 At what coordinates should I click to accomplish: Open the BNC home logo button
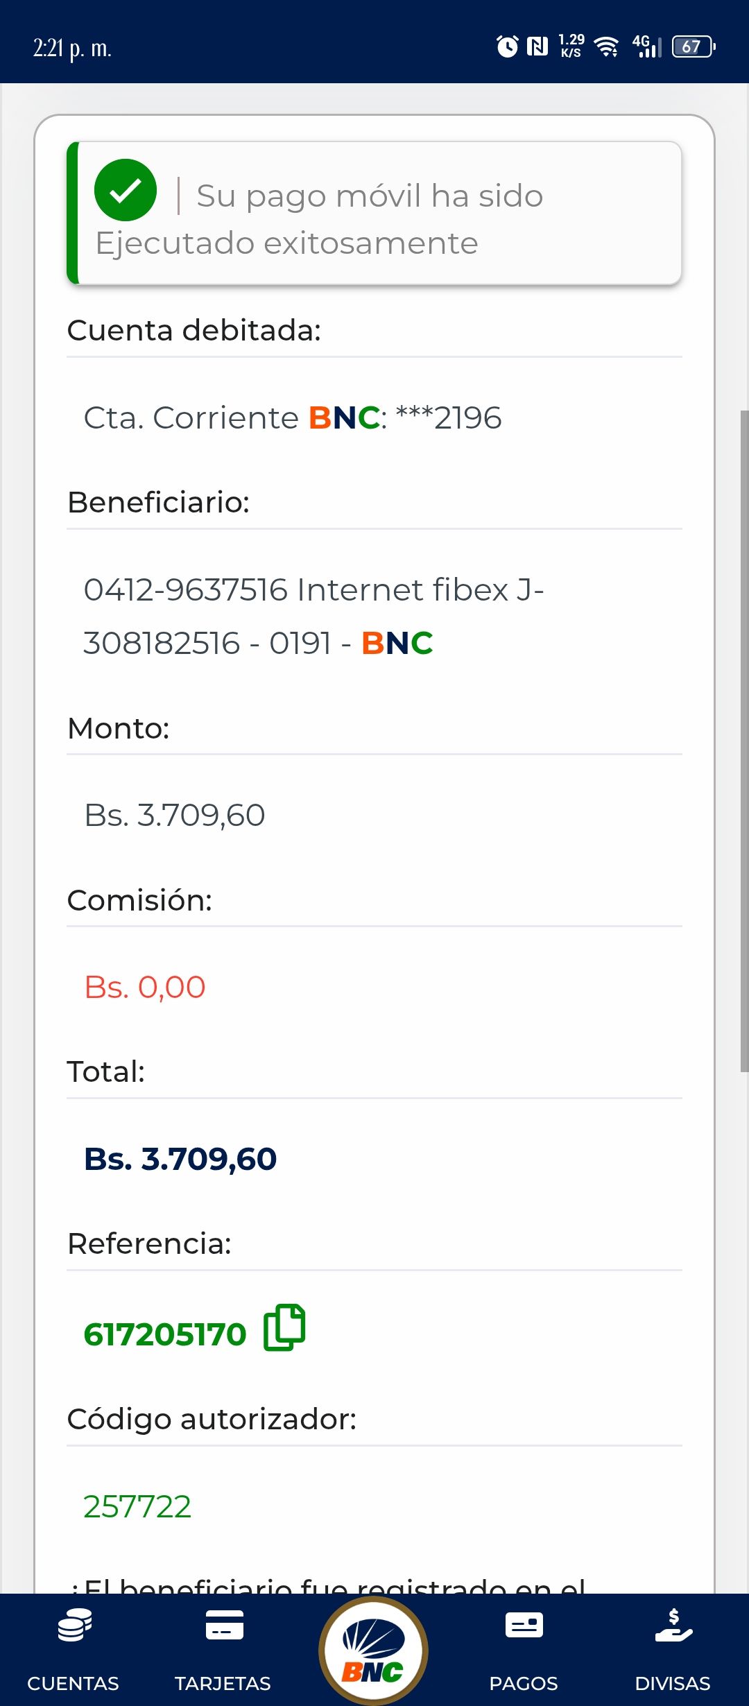373,1651
